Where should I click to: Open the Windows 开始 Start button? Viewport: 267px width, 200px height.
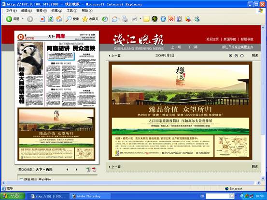pos(13,196)
